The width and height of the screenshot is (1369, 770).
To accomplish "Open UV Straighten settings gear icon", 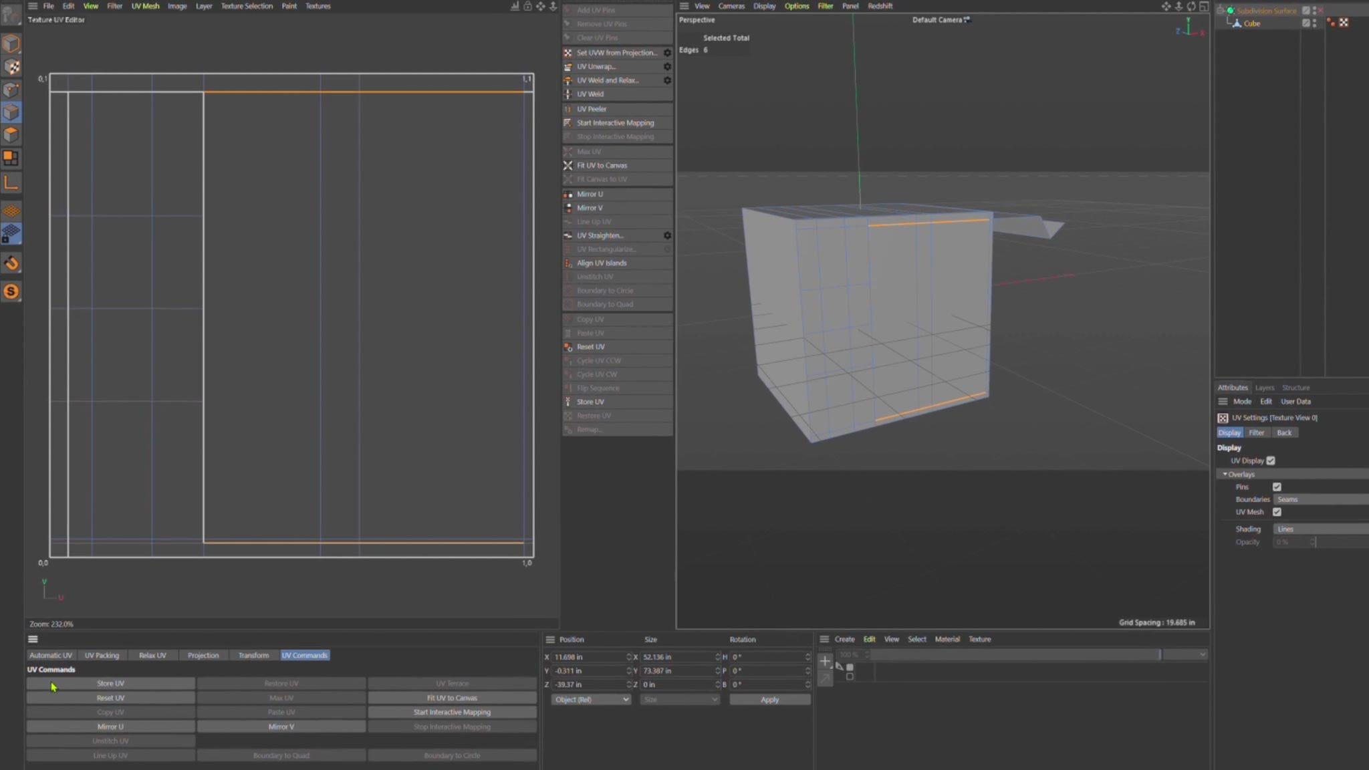I will (x=667, y=235).
